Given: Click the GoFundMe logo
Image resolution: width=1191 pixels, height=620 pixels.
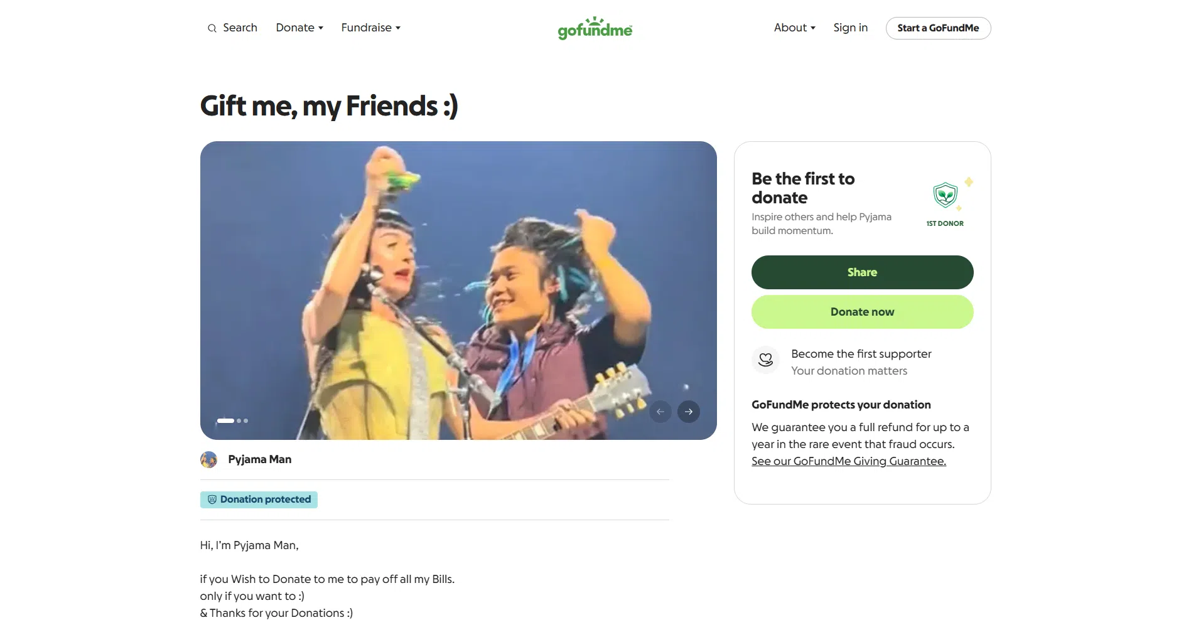Looking at the screenshot, I should pyautogui.click(x=595, y=28).
